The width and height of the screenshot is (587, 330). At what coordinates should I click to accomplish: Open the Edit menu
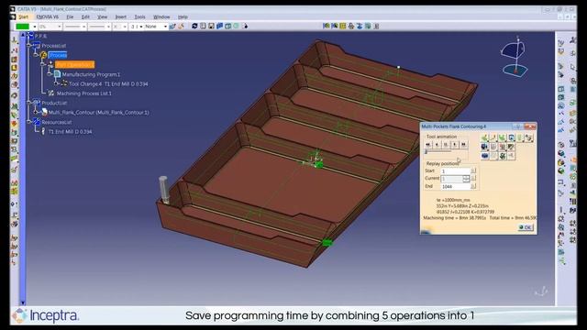(85, 17)
